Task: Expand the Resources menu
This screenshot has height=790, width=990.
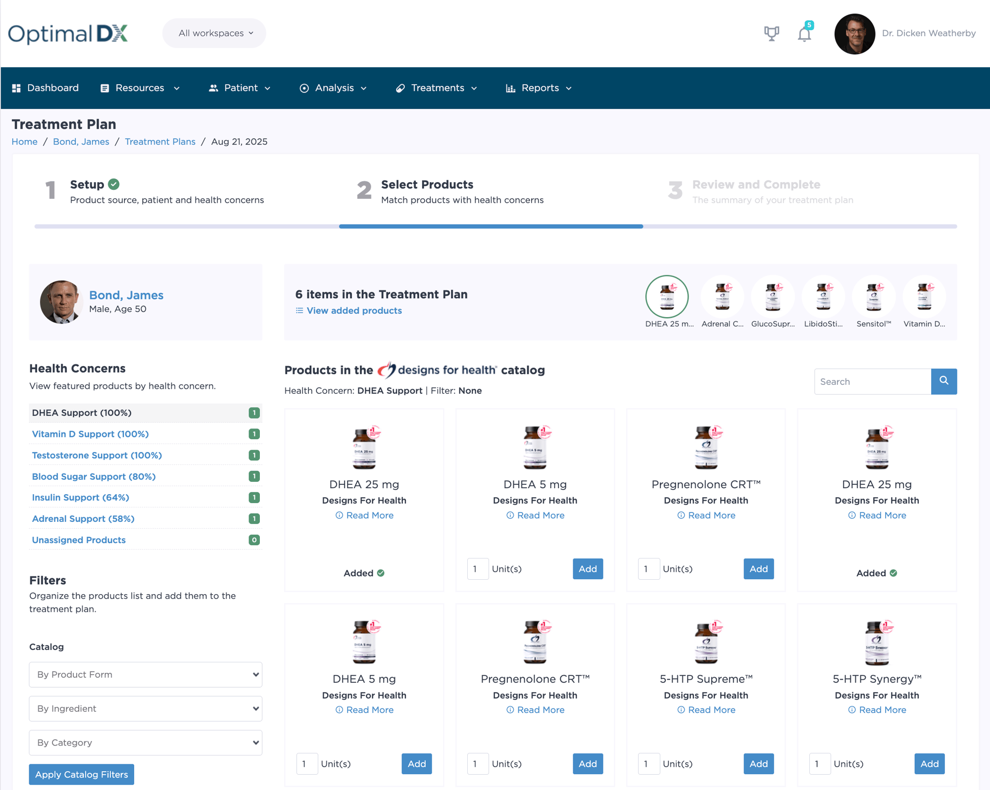Action: pyautogui.click(x=140, y=88)
